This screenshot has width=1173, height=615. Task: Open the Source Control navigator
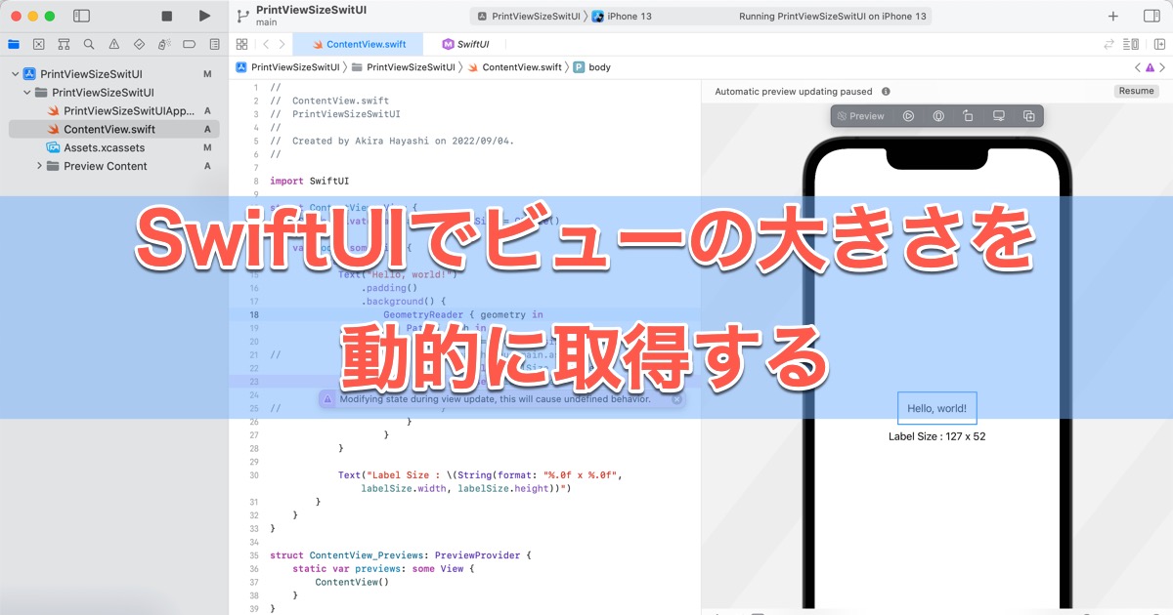pos(38,44)
